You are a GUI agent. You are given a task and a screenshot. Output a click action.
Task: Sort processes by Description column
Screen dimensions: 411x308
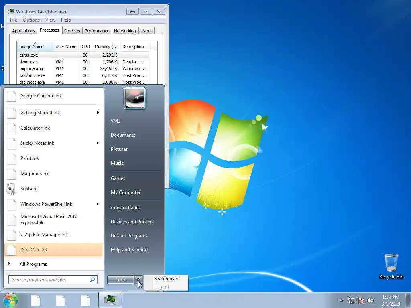coord(135,47)
